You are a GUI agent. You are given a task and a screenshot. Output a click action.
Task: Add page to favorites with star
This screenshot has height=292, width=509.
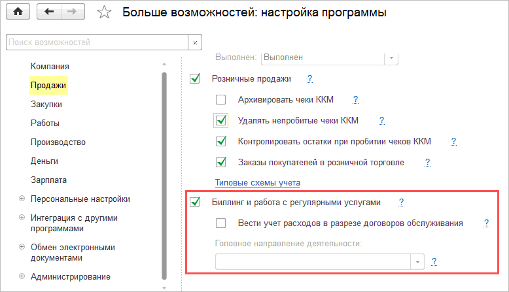coord(103,12)
